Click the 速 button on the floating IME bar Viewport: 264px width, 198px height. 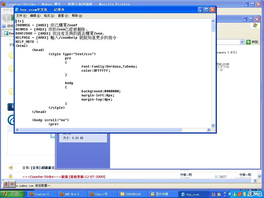tap(6, 184)
